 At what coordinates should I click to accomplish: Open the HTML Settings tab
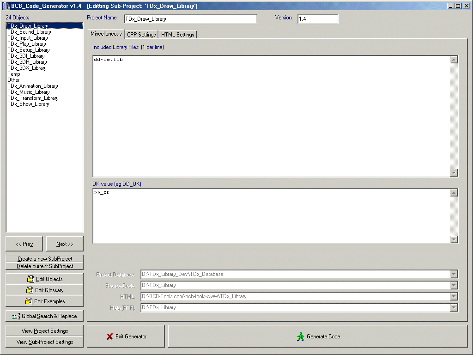tap(178, 35)
